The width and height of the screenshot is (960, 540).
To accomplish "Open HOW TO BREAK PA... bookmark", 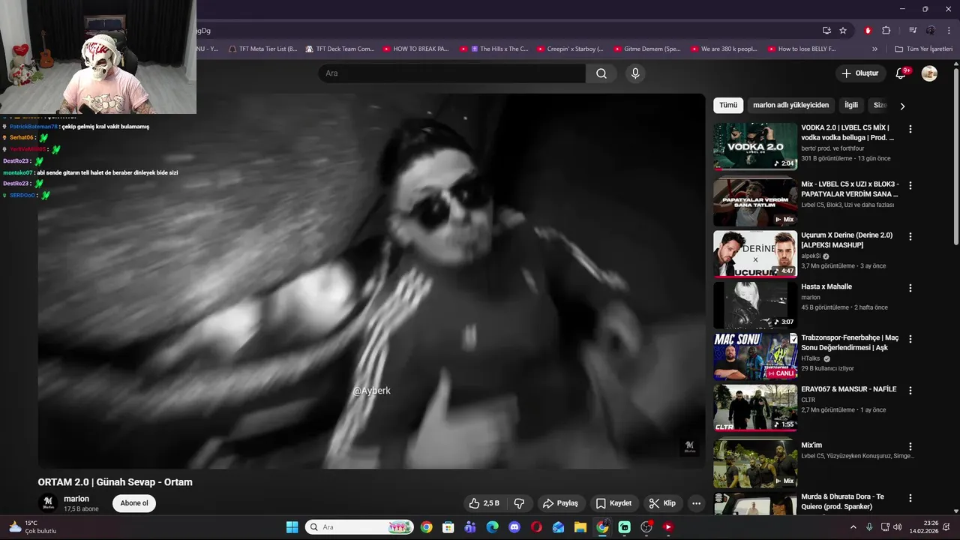I will (415, 49).
